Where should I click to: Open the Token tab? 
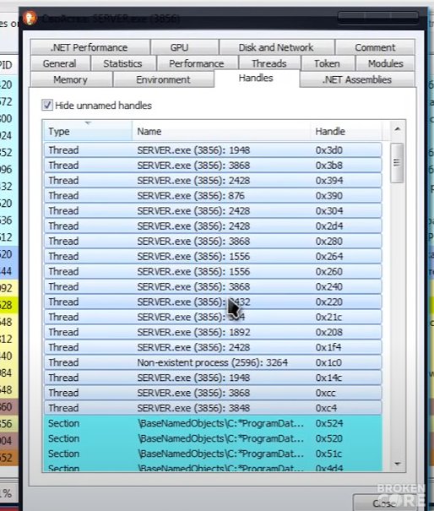(x=328, y=63)
